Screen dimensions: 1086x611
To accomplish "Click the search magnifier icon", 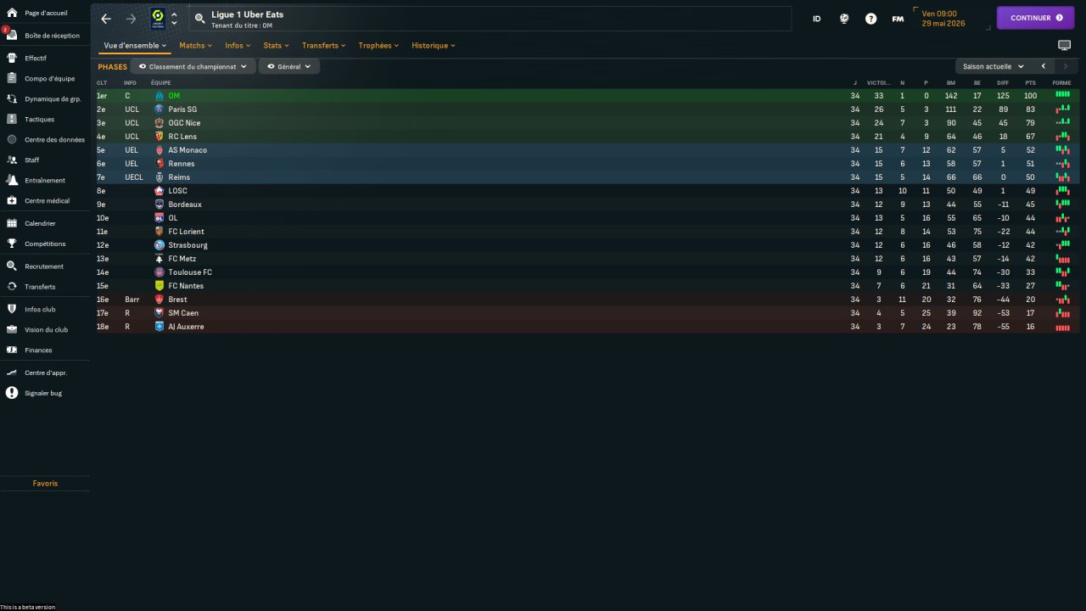I will (x=199, y=19).
